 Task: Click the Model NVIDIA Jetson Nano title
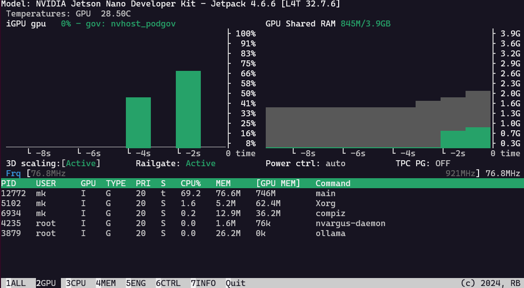tap(170, 4)
